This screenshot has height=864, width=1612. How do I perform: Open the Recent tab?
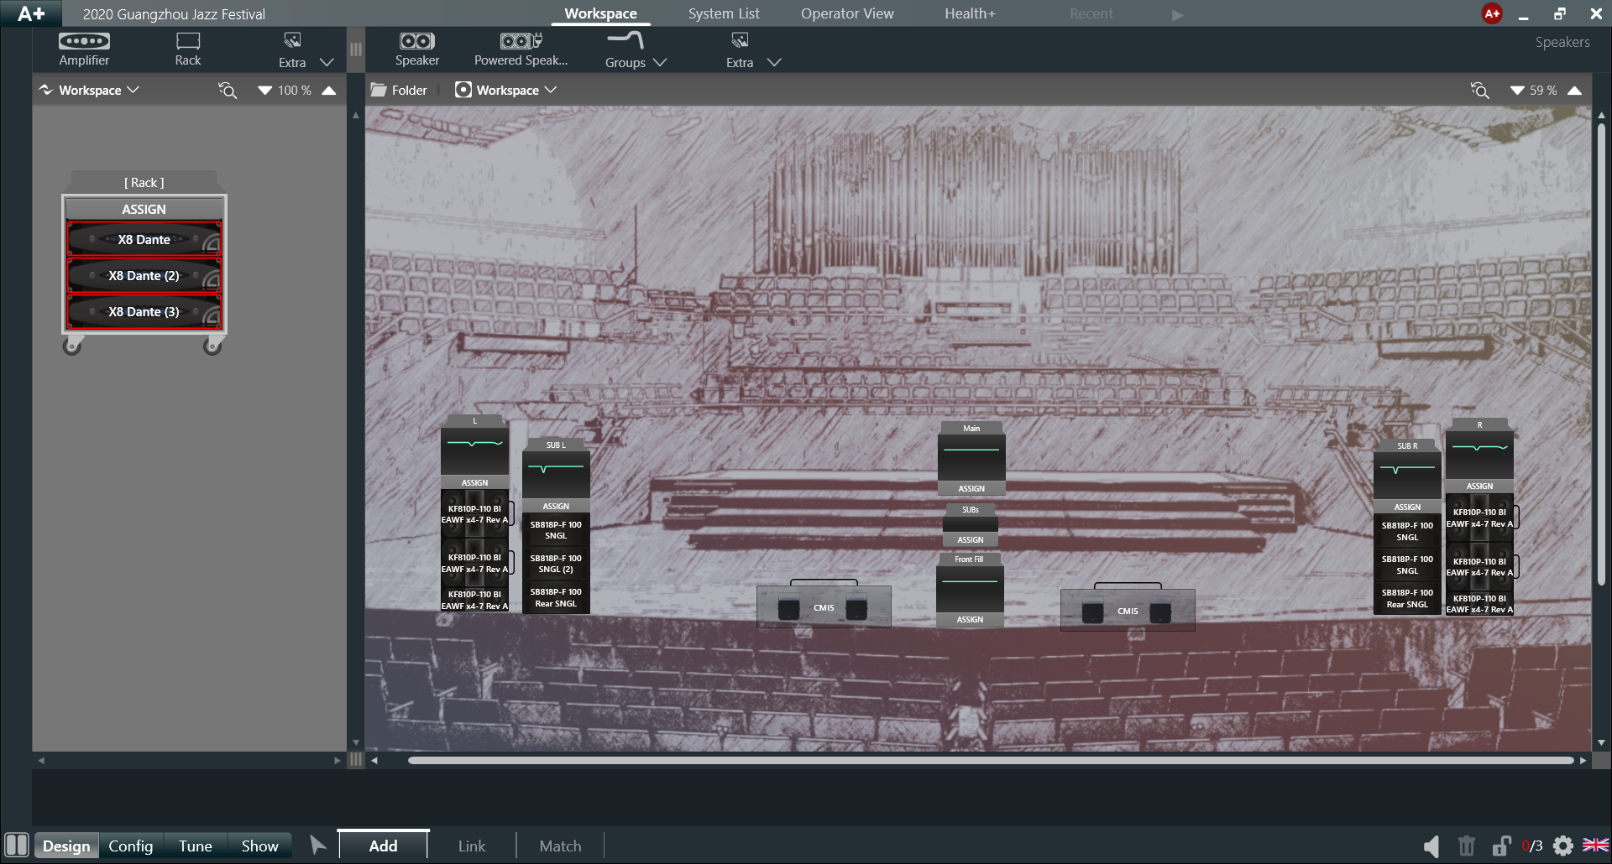(1091, 13)
